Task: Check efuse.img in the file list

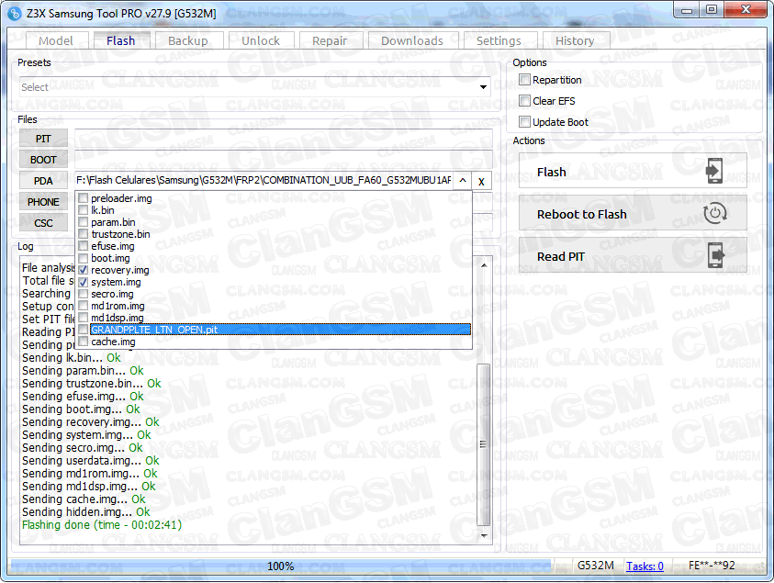Action: point(83,246)
